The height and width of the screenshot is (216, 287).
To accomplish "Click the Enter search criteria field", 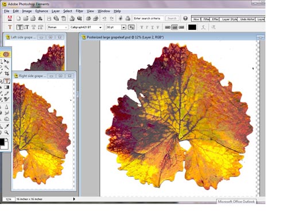I will tap(149, 18).
